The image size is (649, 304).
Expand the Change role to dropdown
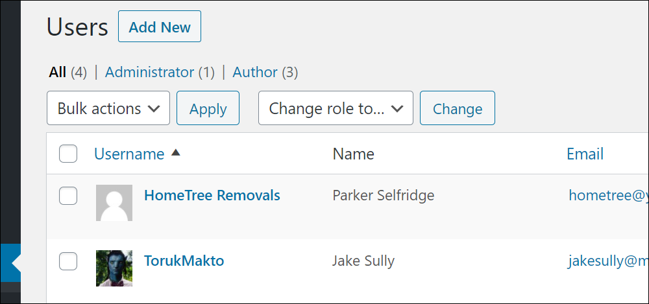tap(336, 108)
